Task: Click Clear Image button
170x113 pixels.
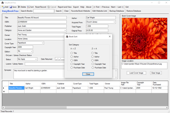Action: tap(156, 73)
